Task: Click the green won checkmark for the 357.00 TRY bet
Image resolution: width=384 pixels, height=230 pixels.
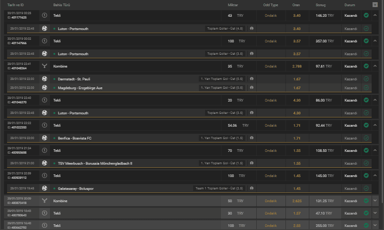Action: pos(366,41)
